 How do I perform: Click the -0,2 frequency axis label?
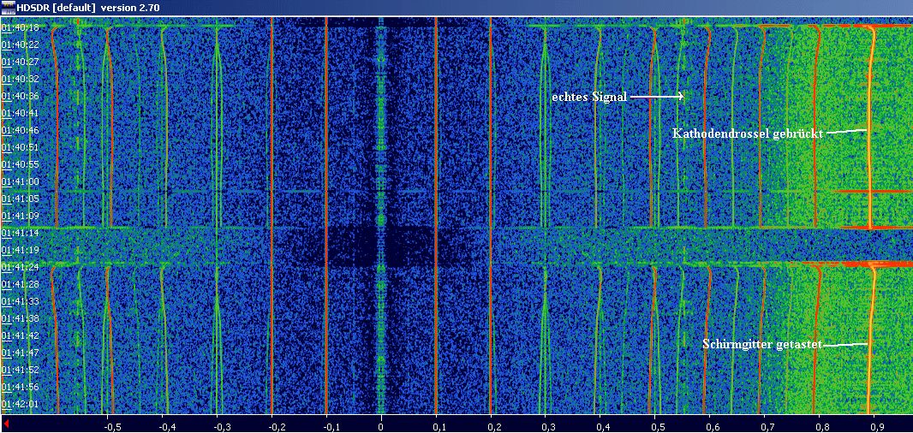pos(277,427)
